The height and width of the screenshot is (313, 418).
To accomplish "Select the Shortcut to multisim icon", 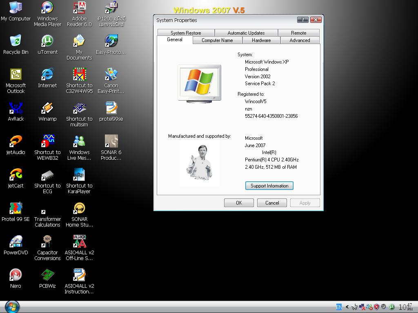I will (x=79, y=115).
